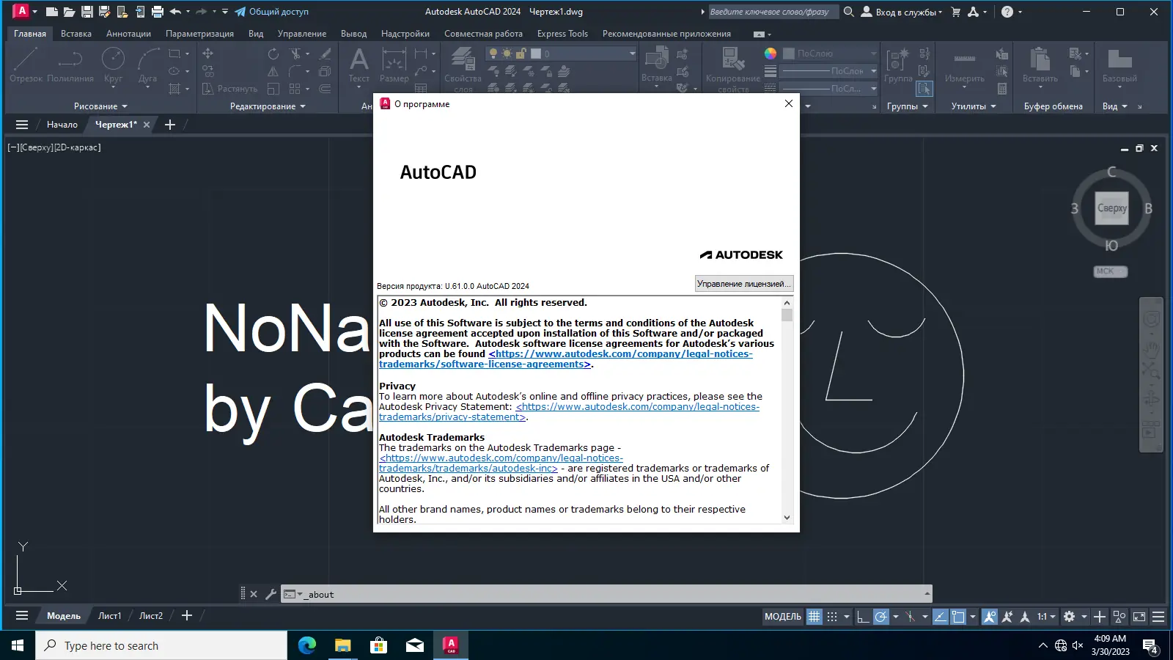Viewport: 1173px width, 660px height.
Task: Toggle annotation objects visibility in status bar
Action: [x=990, y=617]
